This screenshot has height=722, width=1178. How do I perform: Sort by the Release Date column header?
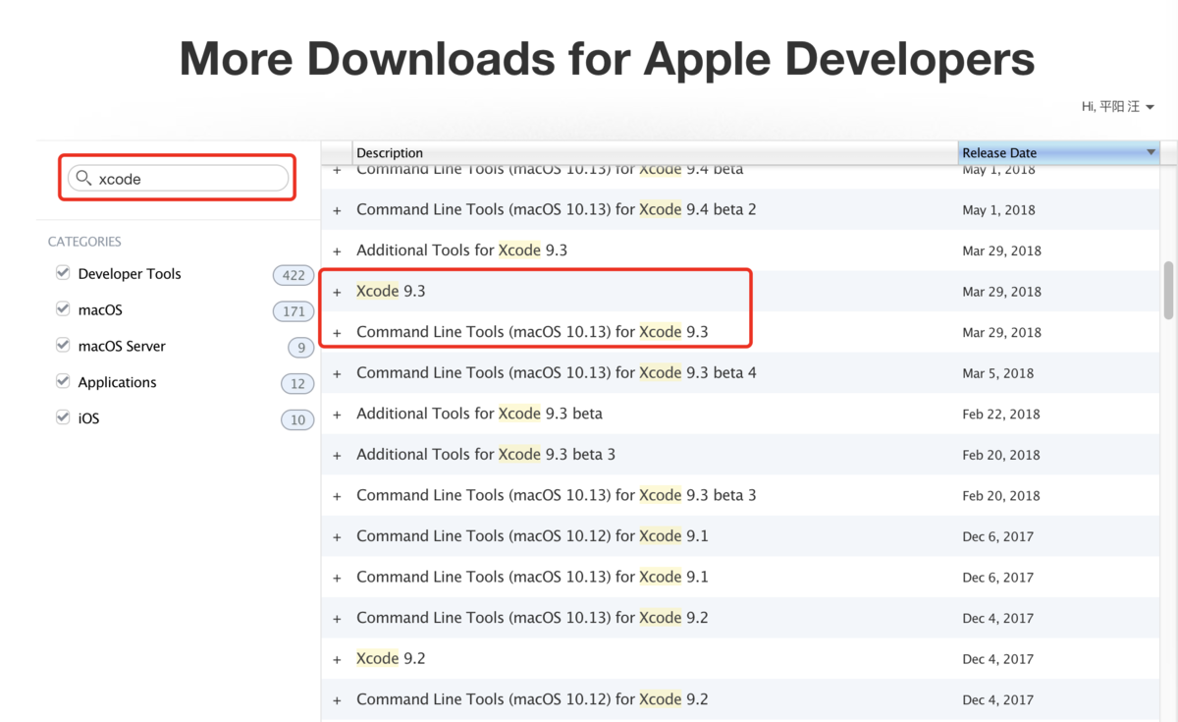click(1058, 152)
